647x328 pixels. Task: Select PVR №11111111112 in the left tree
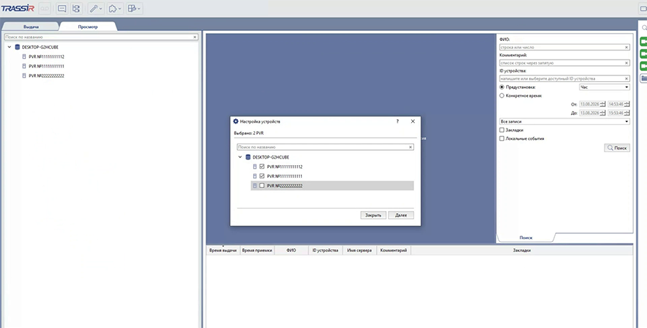click(x=46, y=57)
